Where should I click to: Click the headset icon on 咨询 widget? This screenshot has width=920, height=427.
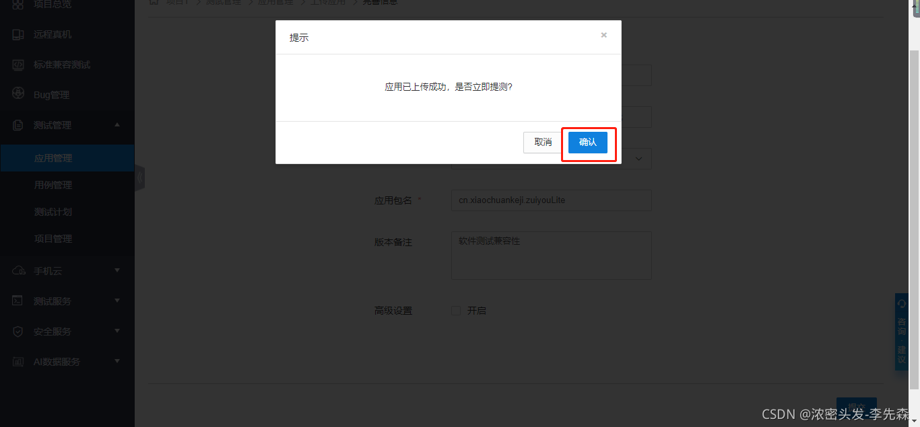[902, 304]
